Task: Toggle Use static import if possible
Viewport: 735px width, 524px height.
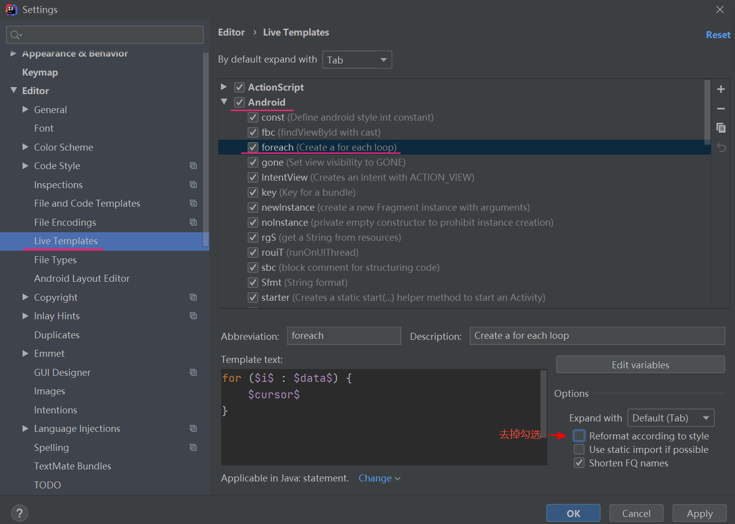Action: pyautogui.click(x=579, y=449)
